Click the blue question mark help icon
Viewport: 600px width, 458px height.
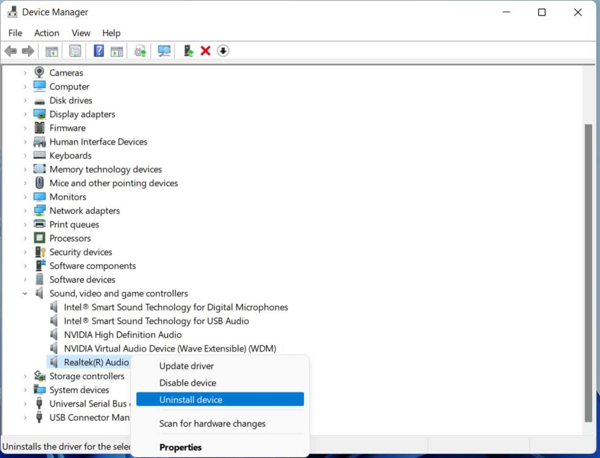tap(99, 51)
